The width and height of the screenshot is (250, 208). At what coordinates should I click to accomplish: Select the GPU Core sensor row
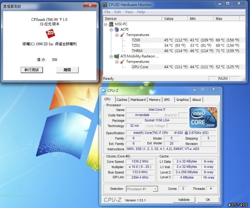click(x=188, y=67)
